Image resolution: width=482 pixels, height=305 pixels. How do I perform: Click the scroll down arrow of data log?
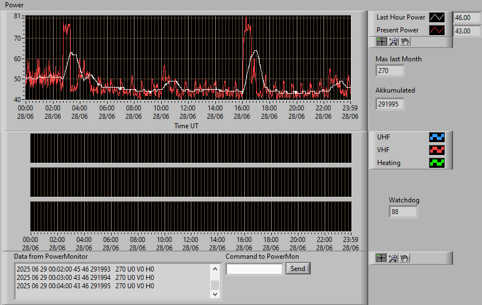(x=215, y=294)
